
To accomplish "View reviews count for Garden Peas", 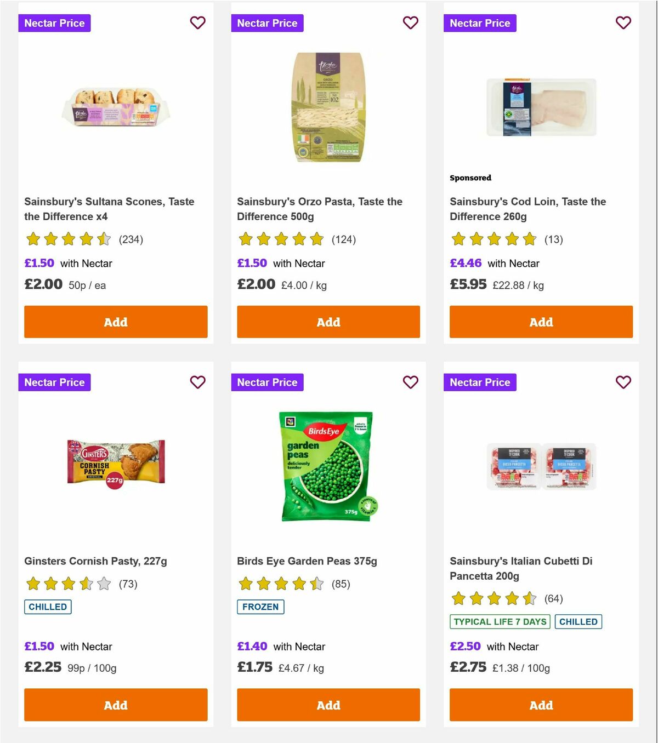I will click(x=341, y=584).
